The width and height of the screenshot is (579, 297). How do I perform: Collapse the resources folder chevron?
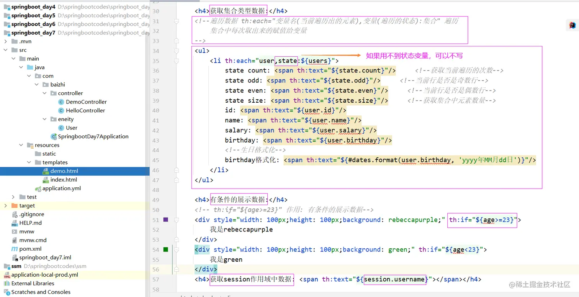tap(21, 145)
